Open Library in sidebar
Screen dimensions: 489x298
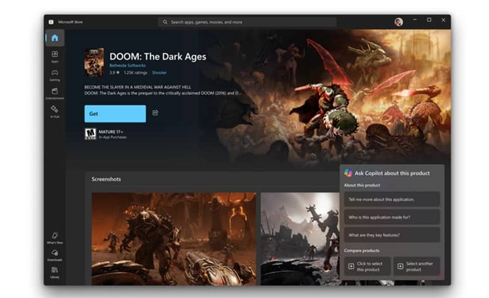55,272
